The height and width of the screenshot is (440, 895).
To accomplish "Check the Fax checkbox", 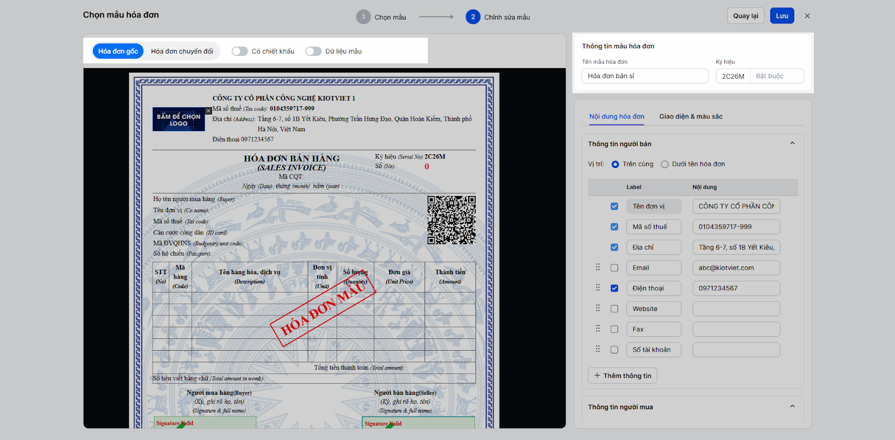I will pos(614,329).
